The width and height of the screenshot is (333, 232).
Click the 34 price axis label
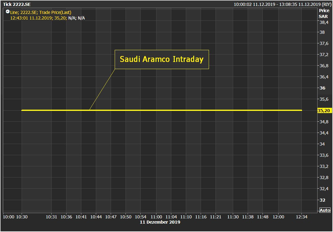(x=322, y=144)
